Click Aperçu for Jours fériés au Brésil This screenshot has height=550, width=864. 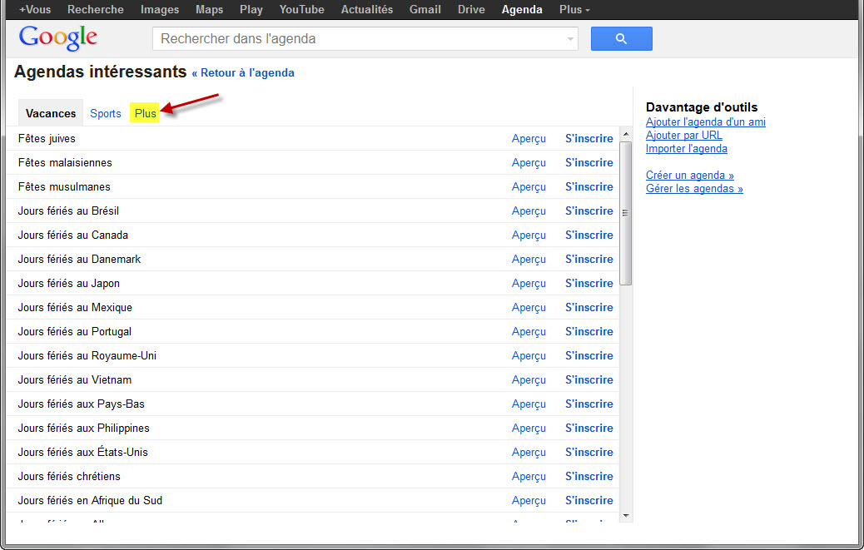point(529,211)
